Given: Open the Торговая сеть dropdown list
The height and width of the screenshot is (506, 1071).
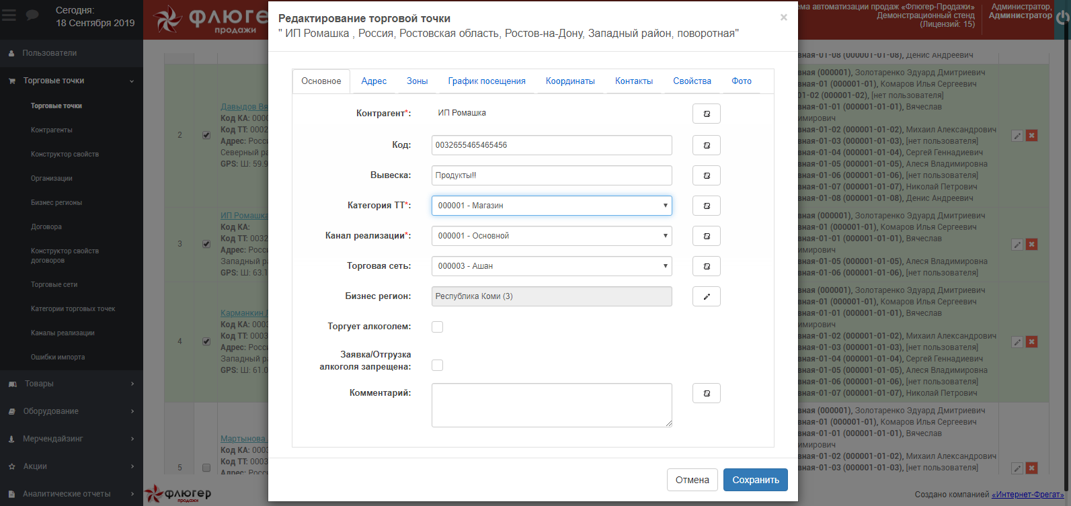Looking at the screenshot, I should (551, 266).
